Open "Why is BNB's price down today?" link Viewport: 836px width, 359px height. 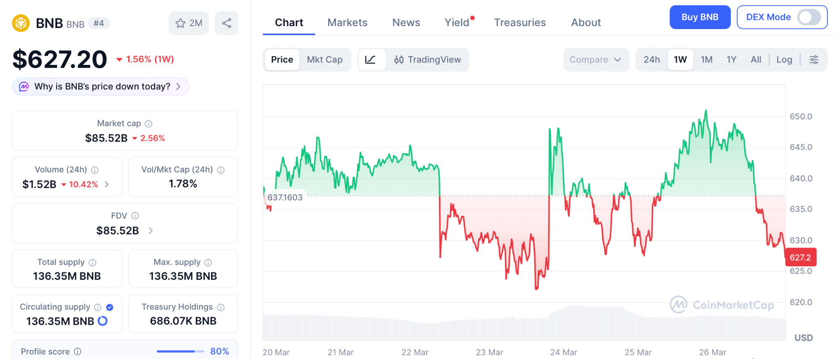click(x=101, y=87)
